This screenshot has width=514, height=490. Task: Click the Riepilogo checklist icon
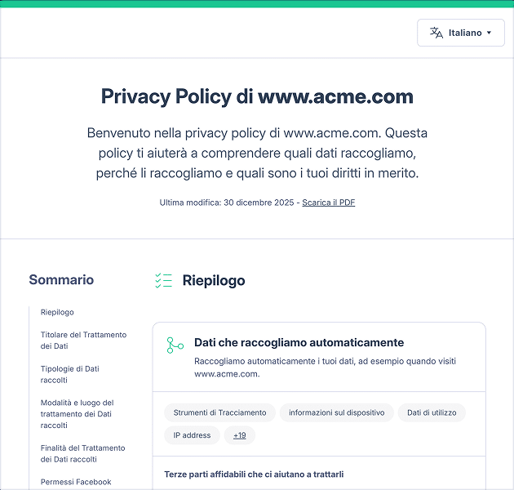pos(163,281)
